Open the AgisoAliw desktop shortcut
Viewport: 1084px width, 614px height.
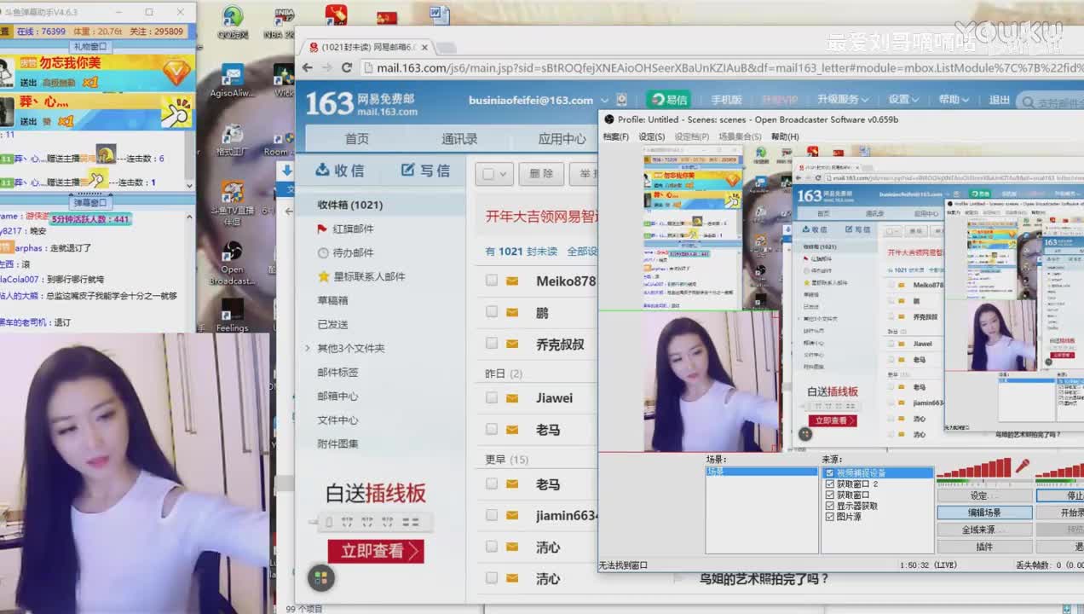point(232,82)
